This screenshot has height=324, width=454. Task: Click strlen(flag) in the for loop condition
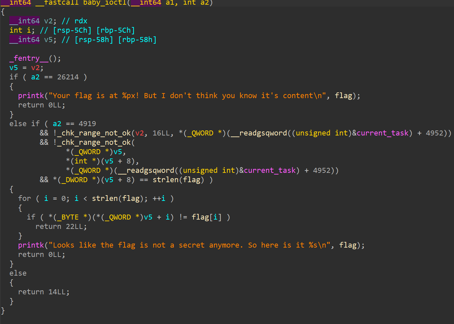[x=118, y=199]
